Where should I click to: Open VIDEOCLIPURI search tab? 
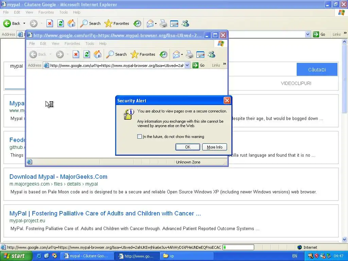[x=296, y=83]
